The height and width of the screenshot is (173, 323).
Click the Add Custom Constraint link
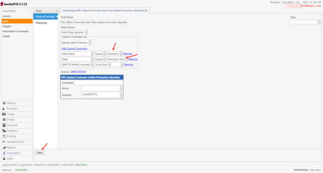coord(74,48)
